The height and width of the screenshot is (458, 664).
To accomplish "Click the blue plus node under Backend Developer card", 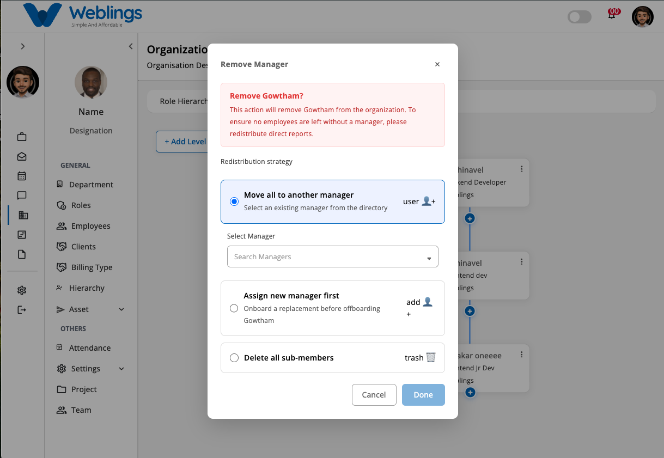I will click(x=470, y=218).
